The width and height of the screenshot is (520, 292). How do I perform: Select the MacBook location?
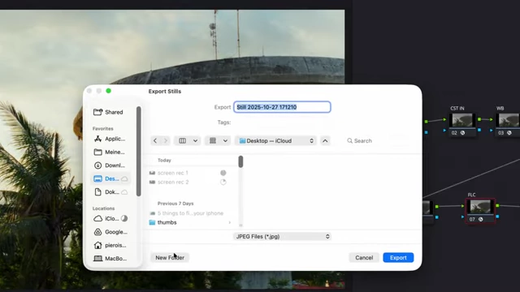[111, 259]
